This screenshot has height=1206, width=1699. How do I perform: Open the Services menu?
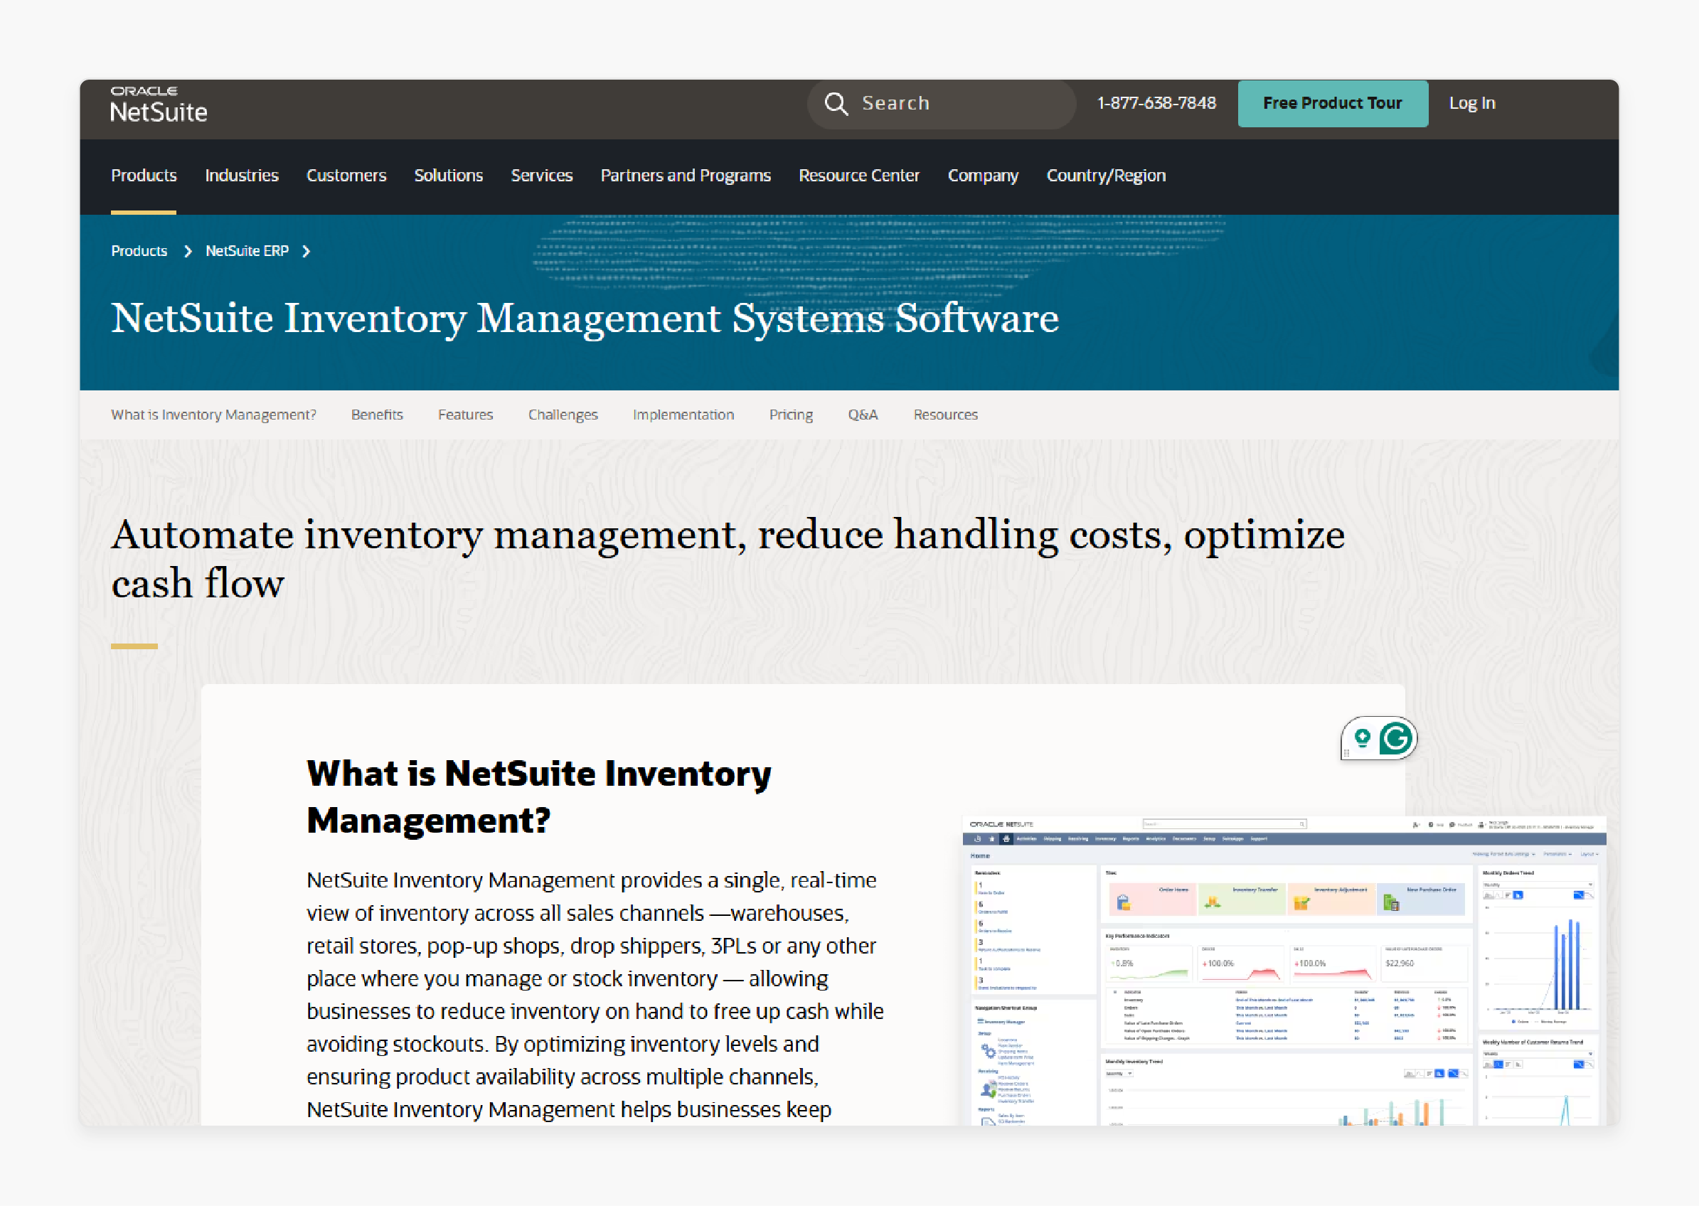[x=541, y=176]
